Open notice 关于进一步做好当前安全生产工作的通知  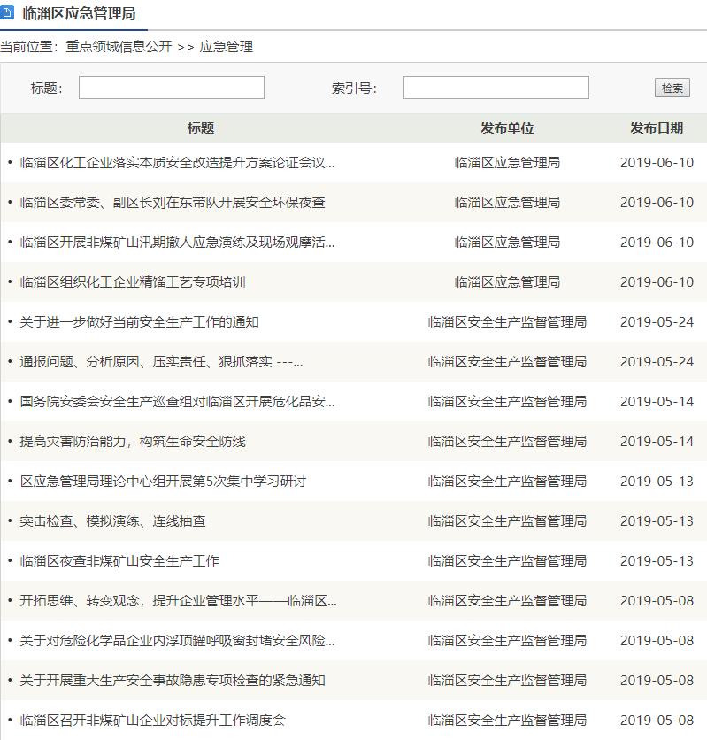140,322
